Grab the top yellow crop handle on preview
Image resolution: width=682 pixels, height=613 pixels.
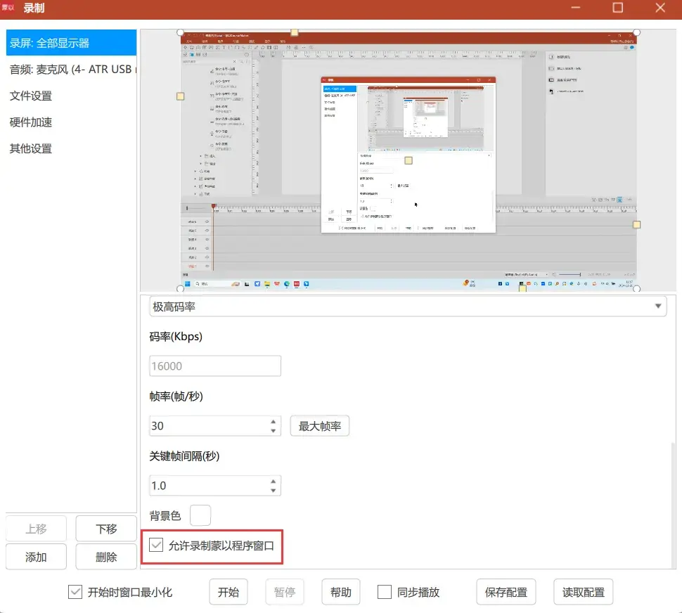[295, 32]
